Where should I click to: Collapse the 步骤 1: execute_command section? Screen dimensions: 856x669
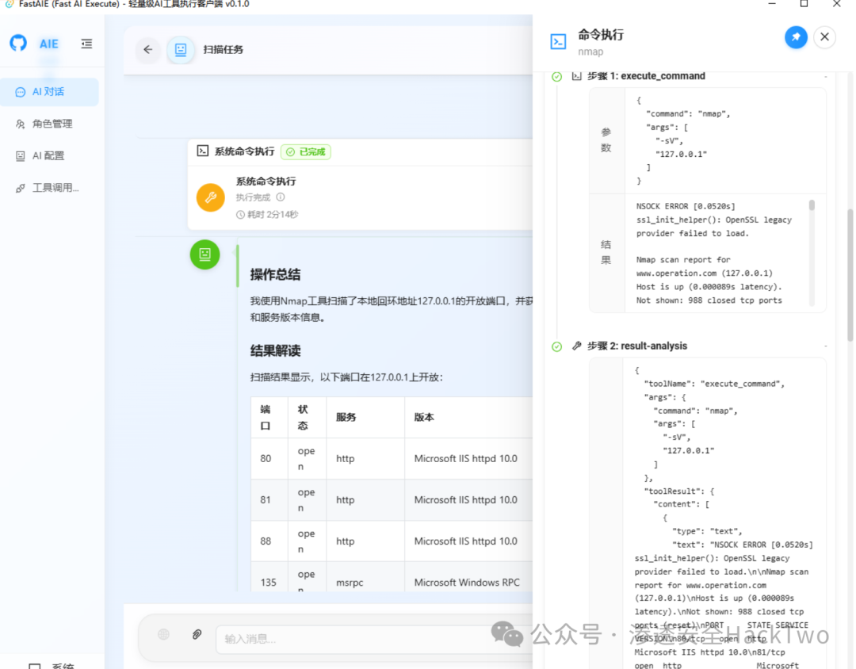tap(825, 76)
